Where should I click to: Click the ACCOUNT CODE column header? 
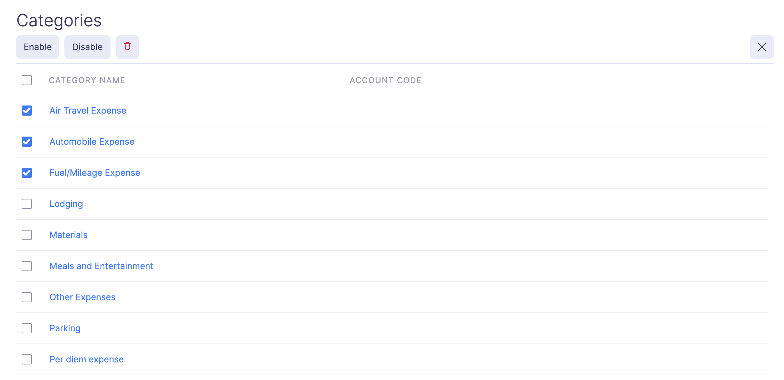386,80
